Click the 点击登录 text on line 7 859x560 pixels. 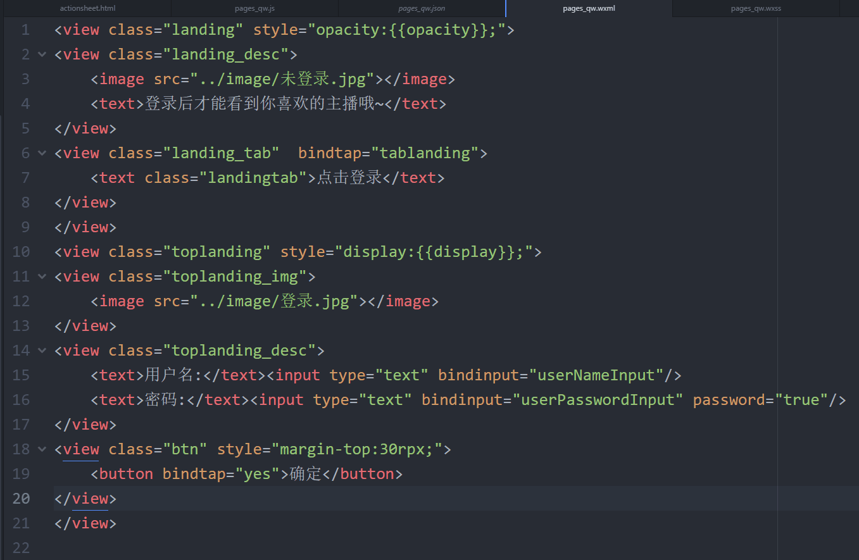349,178
